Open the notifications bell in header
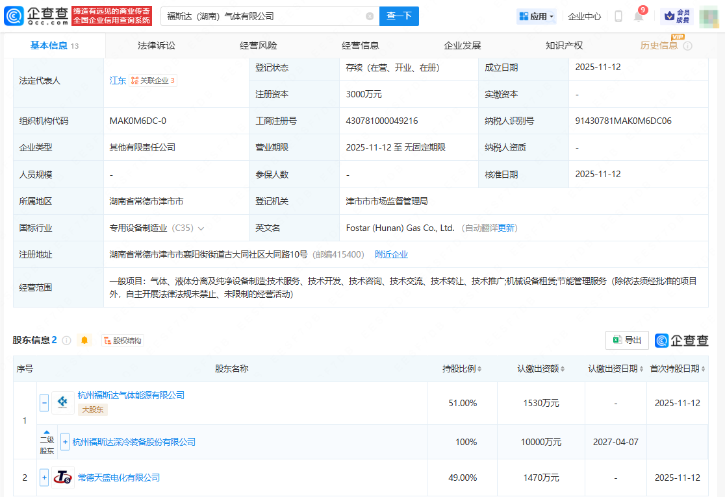Viewport: 725px width, 497px height. pos(638,17)
